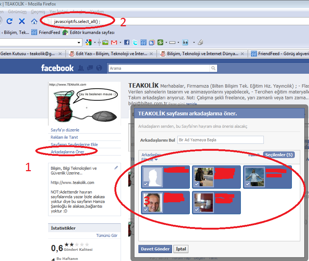Edit page info with pencil icon
This screenshot has width=309, height=261.
tap(116, 168)
